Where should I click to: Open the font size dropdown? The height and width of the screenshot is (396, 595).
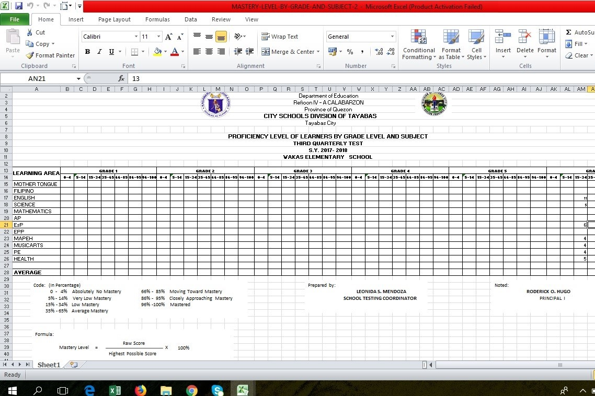[x=158, y=37]
